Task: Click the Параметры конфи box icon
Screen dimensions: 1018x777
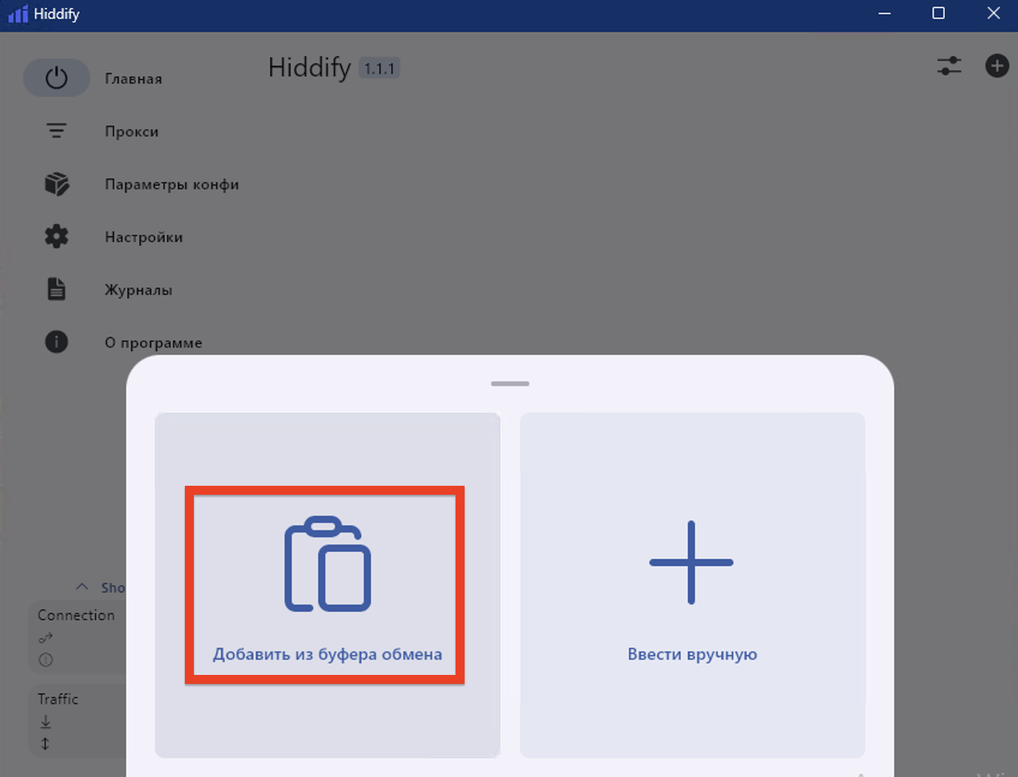Action: pyautogui.click(x=56, y=184)
